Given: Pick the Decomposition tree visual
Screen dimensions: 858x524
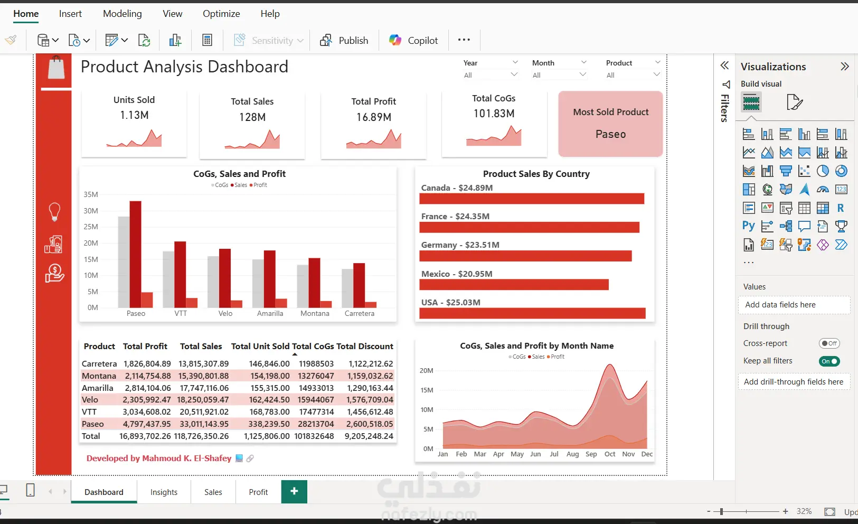Looking at the screenshot, I should 786,226.
